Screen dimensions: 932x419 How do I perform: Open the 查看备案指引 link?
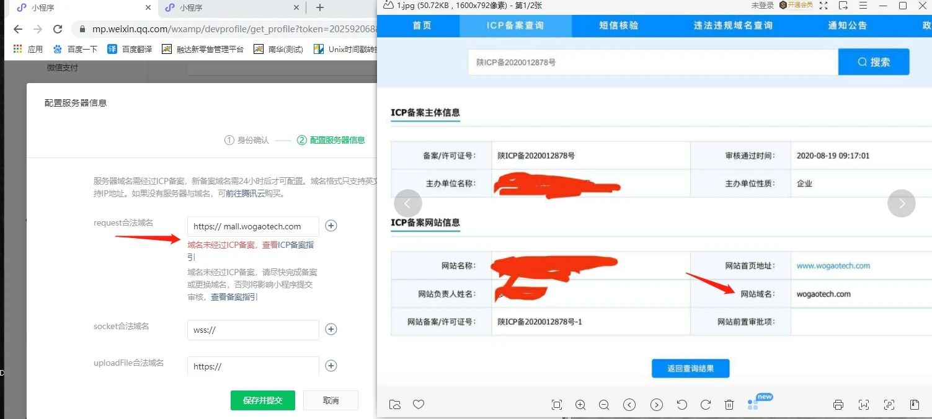click(234, 297)
